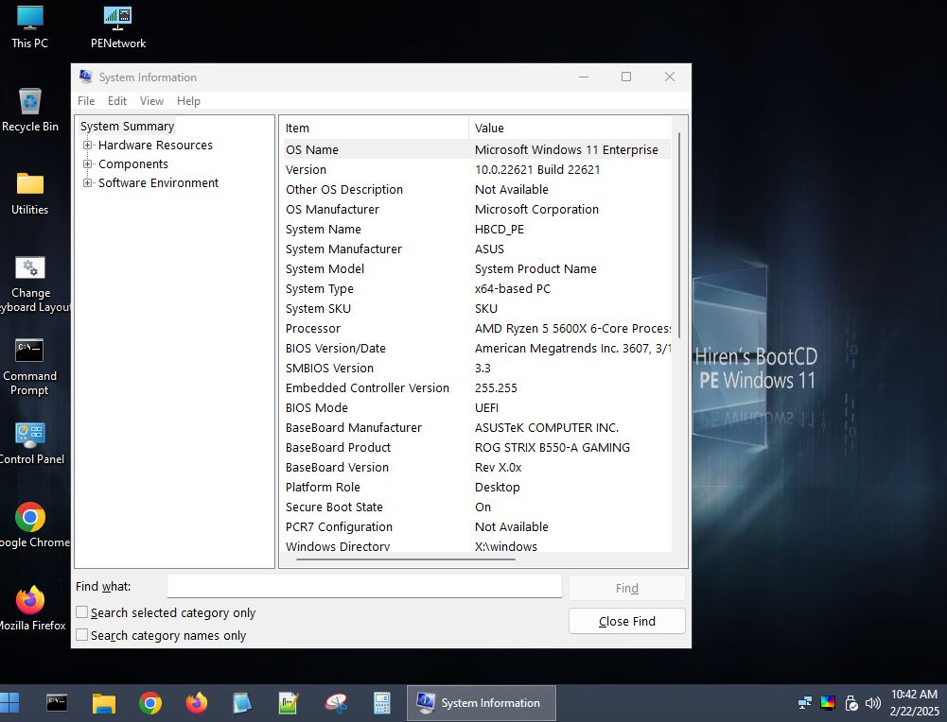This screenshot has width=947, height=722.
Task: Click horizontal scrollbar in details pane
Action: [x=405, y=559]
